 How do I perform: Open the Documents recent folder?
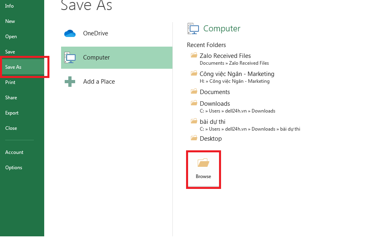coord(215,92)
